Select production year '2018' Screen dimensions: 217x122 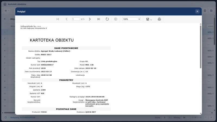(43, 68)
